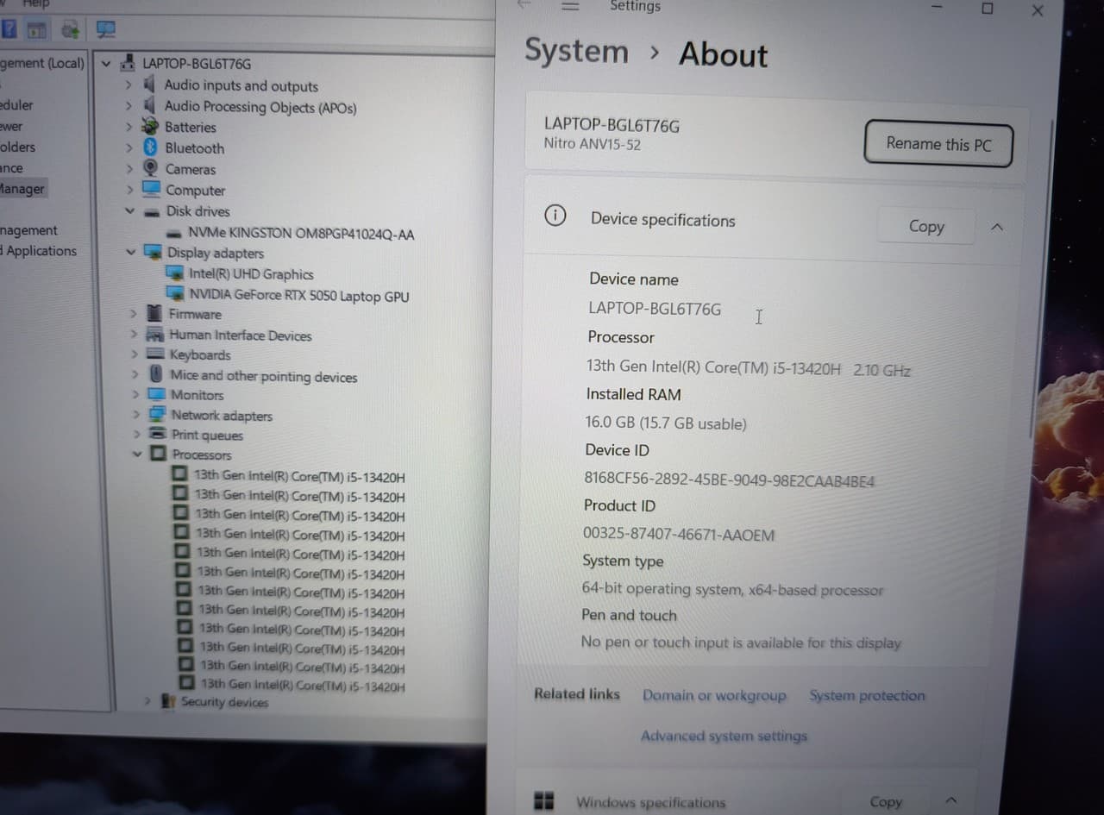Expand the Audio inputs and outputs node
Screen dimensions: 1104x815
(x=129, y=85)
